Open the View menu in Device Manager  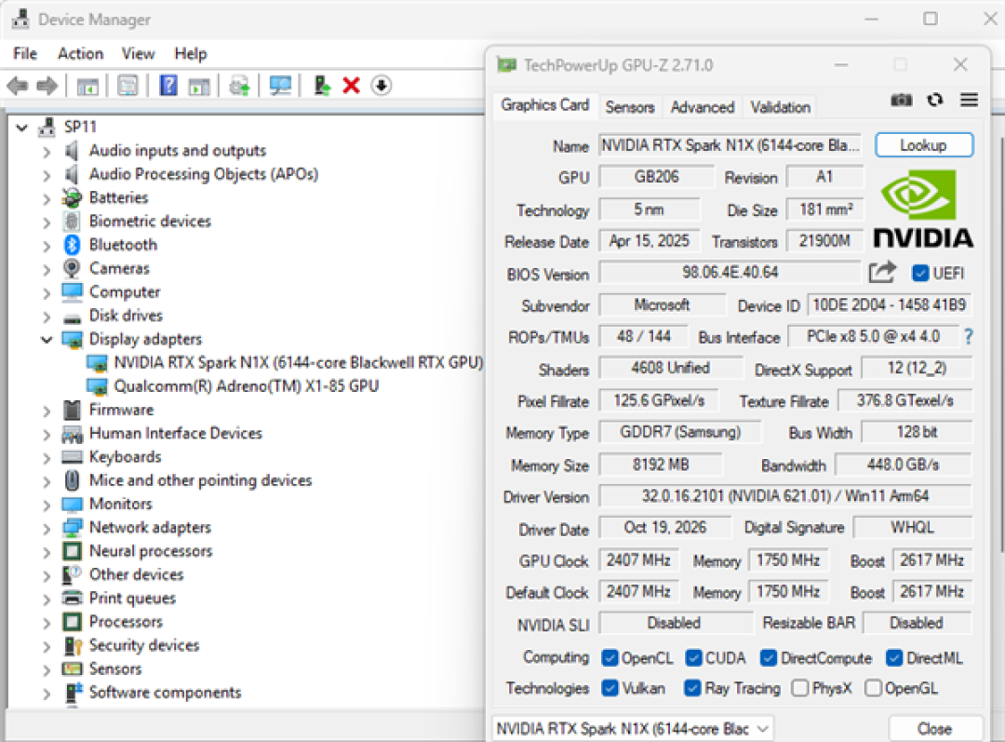point(139,54)
